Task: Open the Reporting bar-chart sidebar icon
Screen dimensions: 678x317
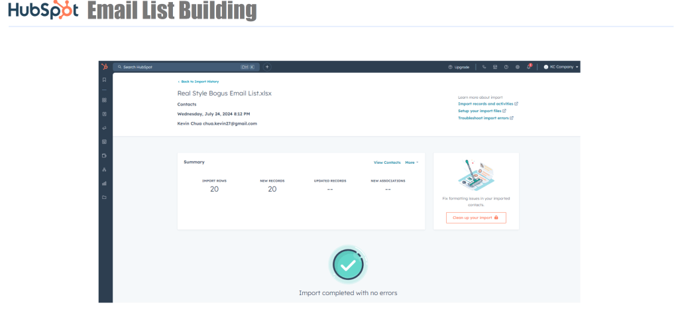Action: coord(104,184)
